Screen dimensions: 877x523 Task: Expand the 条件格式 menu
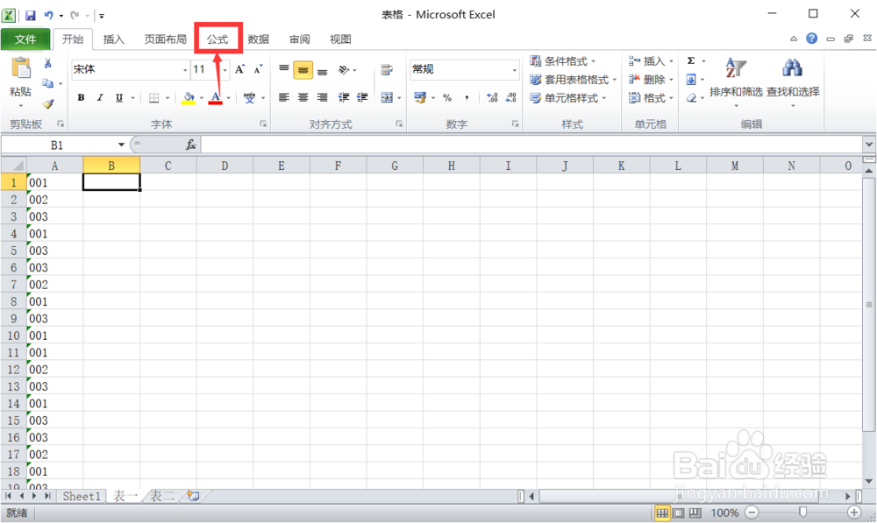click(x=563, y=61)
